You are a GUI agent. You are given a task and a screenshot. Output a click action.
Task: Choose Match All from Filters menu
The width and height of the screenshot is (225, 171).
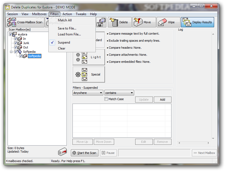coord(72,20)
